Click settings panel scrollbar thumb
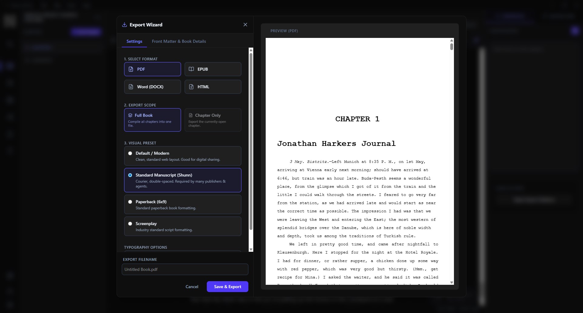This screenshot has height=313, width=583. tap(251, 141)
